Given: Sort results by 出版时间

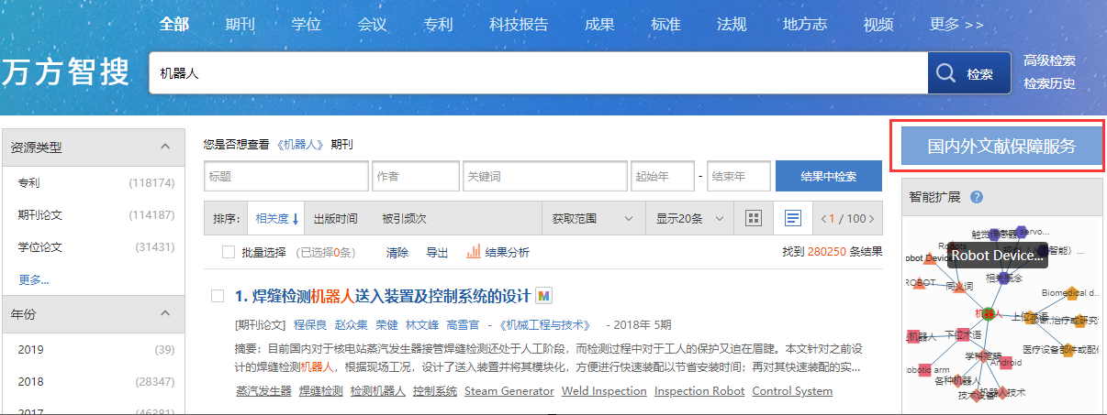Looking at the screenshot, I should coord(335,219).
